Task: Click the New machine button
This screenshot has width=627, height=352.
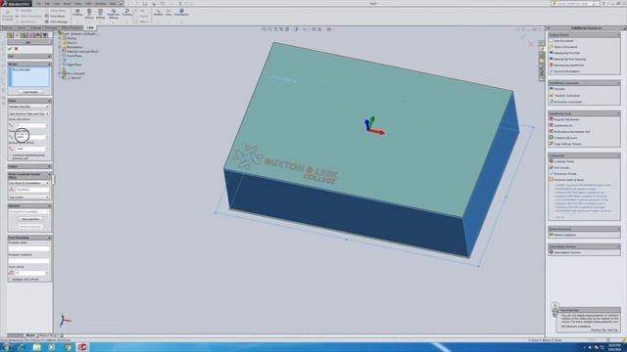Action: (x=30, y=219)
